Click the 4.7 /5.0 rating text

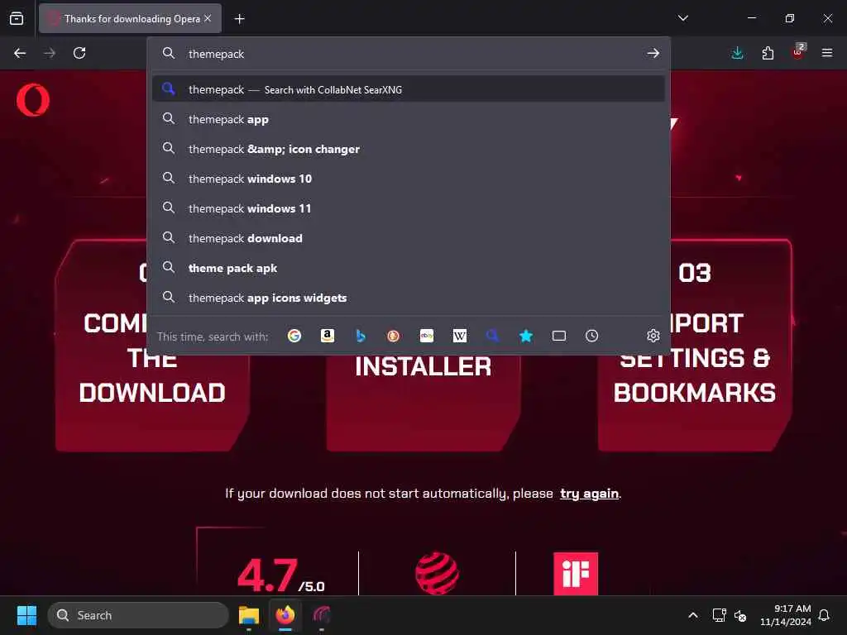pyautogui.click(x=281, y=575)
